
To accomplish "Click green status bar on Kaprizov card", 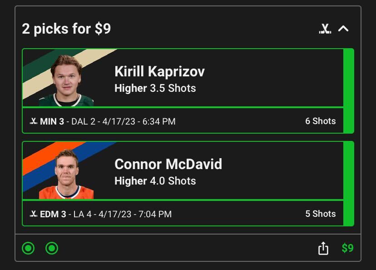I will point(348,91).
